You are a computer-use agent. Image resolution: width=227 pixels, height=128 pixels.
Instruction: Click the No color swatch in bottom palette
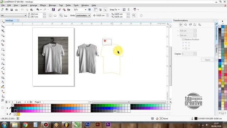13,105
